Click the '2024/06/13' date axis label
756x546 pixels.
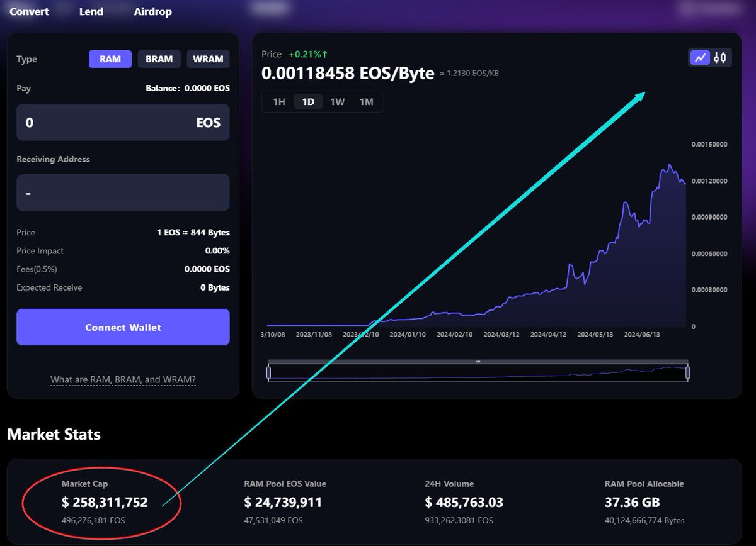(x=642, y=335)
